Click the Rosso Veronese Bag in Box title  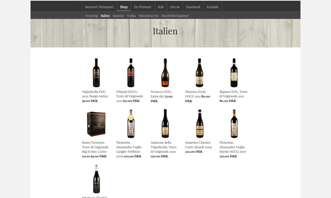[x=95, y=147]
